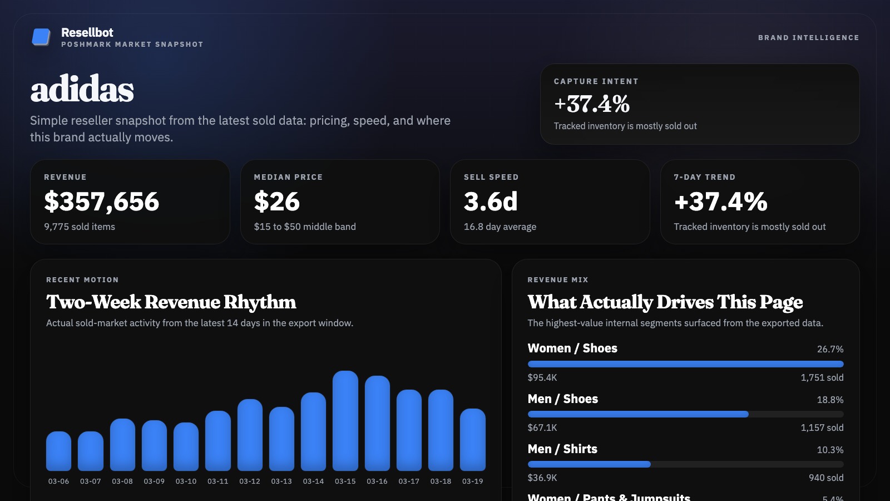Click the 03-19 revenue bar

(472, 440)
